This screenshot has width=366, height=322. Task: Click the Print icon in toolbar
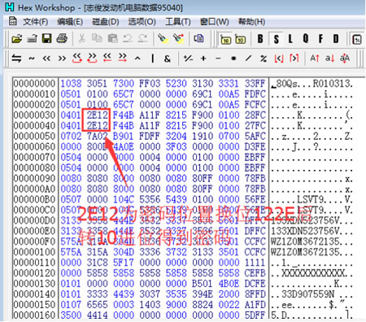(x=62, y=39)
